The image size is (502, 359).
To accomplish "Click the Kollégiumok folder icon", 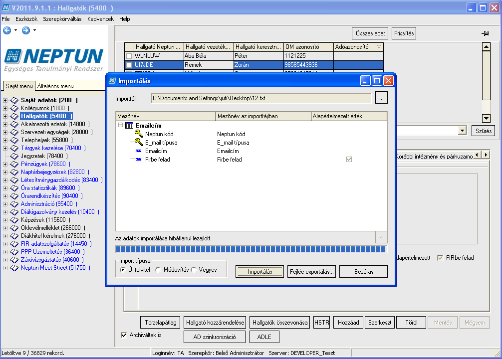I will (x=14, y=108).
